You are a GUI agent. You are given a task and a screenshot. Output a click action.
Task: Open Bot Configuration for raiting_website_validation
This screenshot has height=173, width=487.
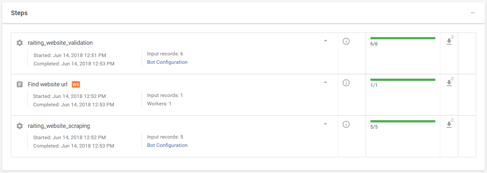pos(167,62)
